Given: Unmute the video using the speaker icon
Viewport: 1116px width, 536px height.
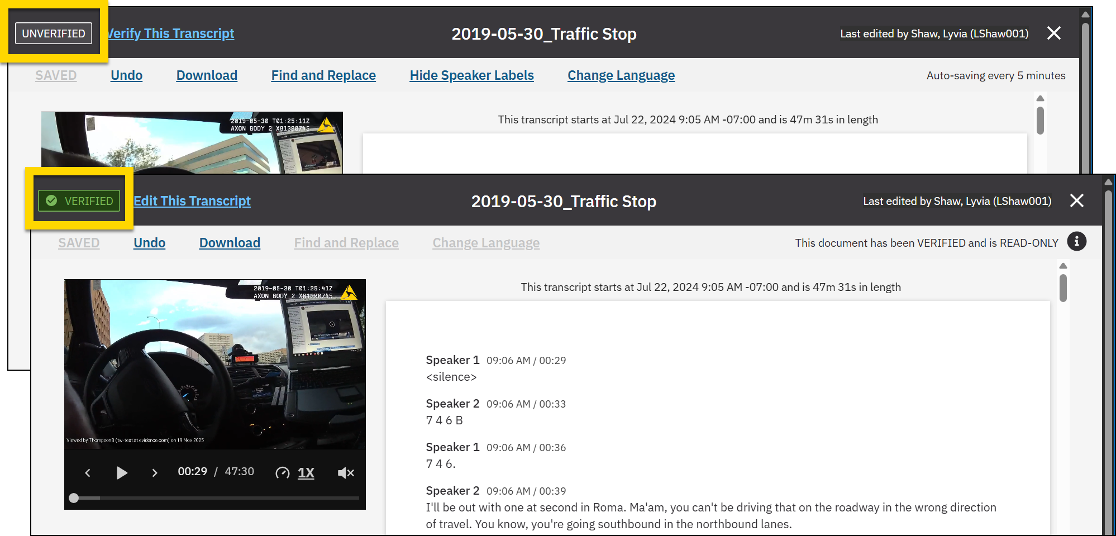Looking at the screenshot, I should point(346,472).
